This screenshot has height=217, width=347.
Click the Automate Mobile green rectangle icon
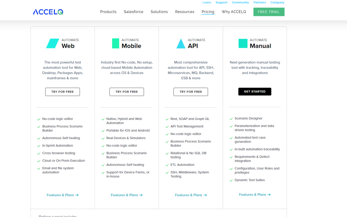[x=116, y=43]
